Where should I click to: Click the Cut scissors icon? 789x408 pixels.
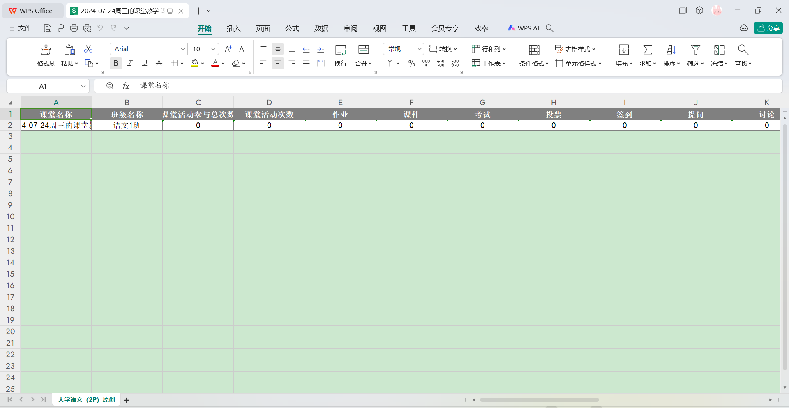[x=88, y=49]
